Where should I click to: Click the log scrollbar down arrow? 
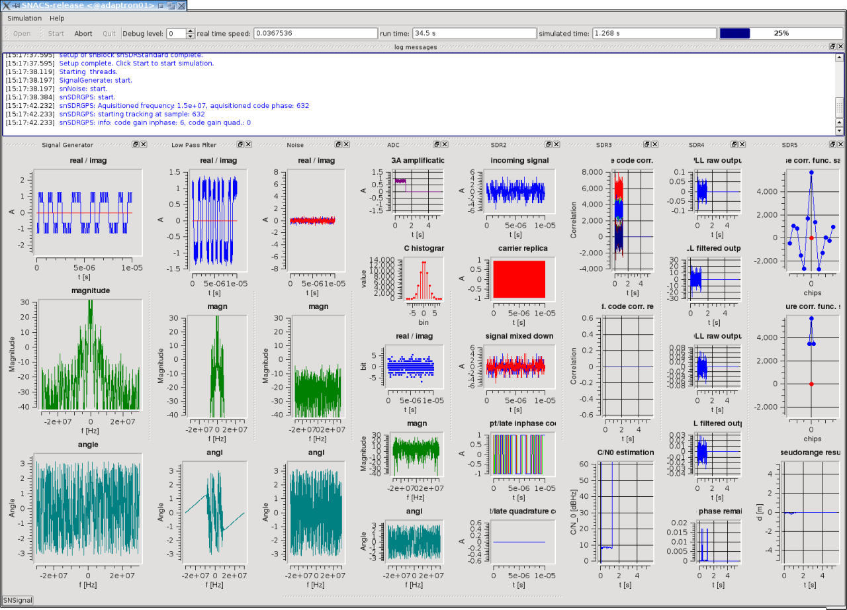coord(840,130)
